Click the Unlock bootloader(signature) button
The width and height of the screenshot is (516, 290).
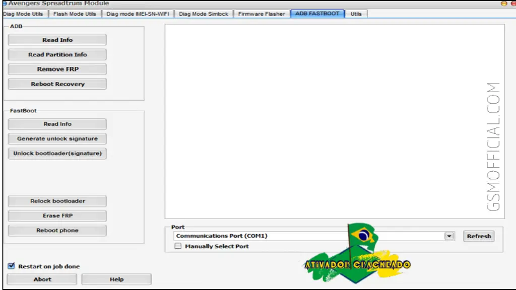[57, 153]
